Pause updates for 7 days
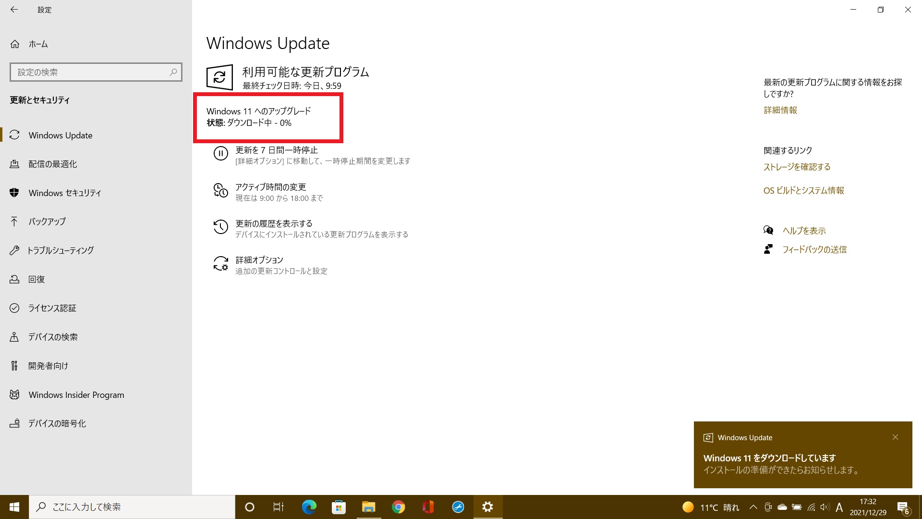The width and height of the screenshot is (922, 519). tap(275, 154)
